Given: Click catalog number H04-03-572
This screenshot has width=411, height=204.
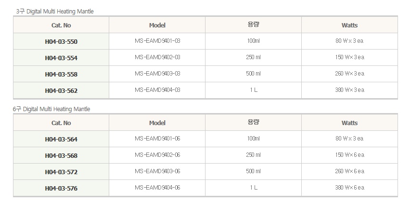Looking at the screenshot, I should 61,172.
